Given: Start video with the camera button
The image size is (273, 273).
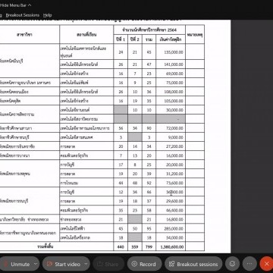Looking at the screenshot, I should click(63, 264).
